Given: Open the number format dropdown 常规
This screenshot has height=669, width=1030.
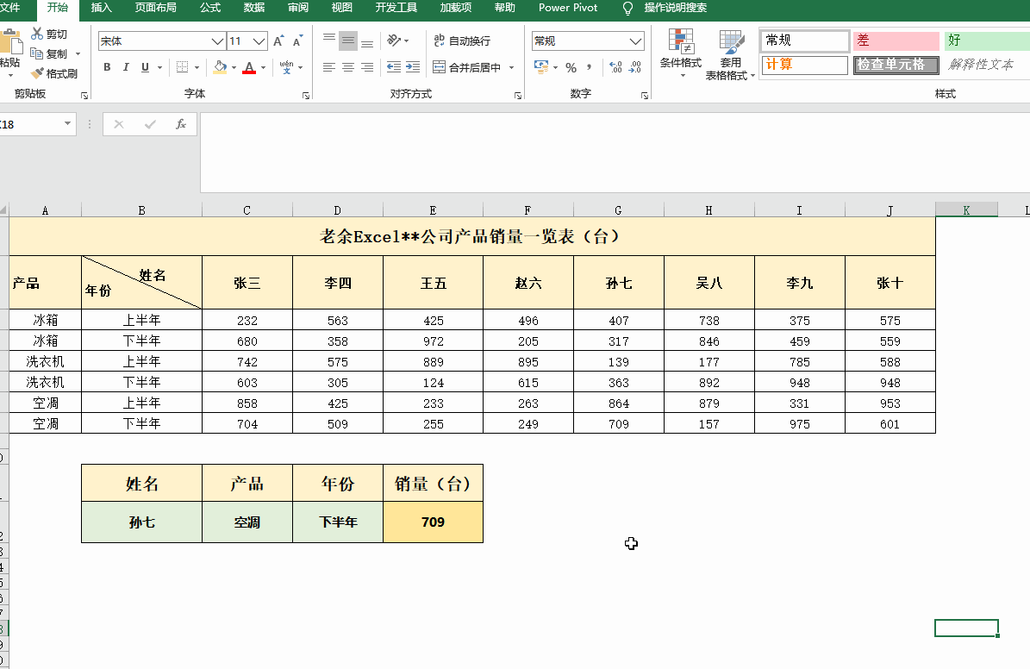Looking at the screenshot, I should [635, 41].
